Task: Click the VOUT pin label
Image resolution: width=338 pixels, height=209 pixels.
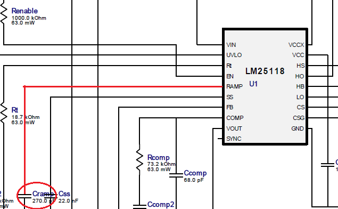Action: coord(234,128)
